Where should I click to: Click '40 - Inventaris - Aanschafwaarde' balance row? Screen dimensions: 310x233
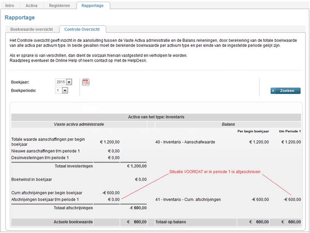tap(228, 142)
